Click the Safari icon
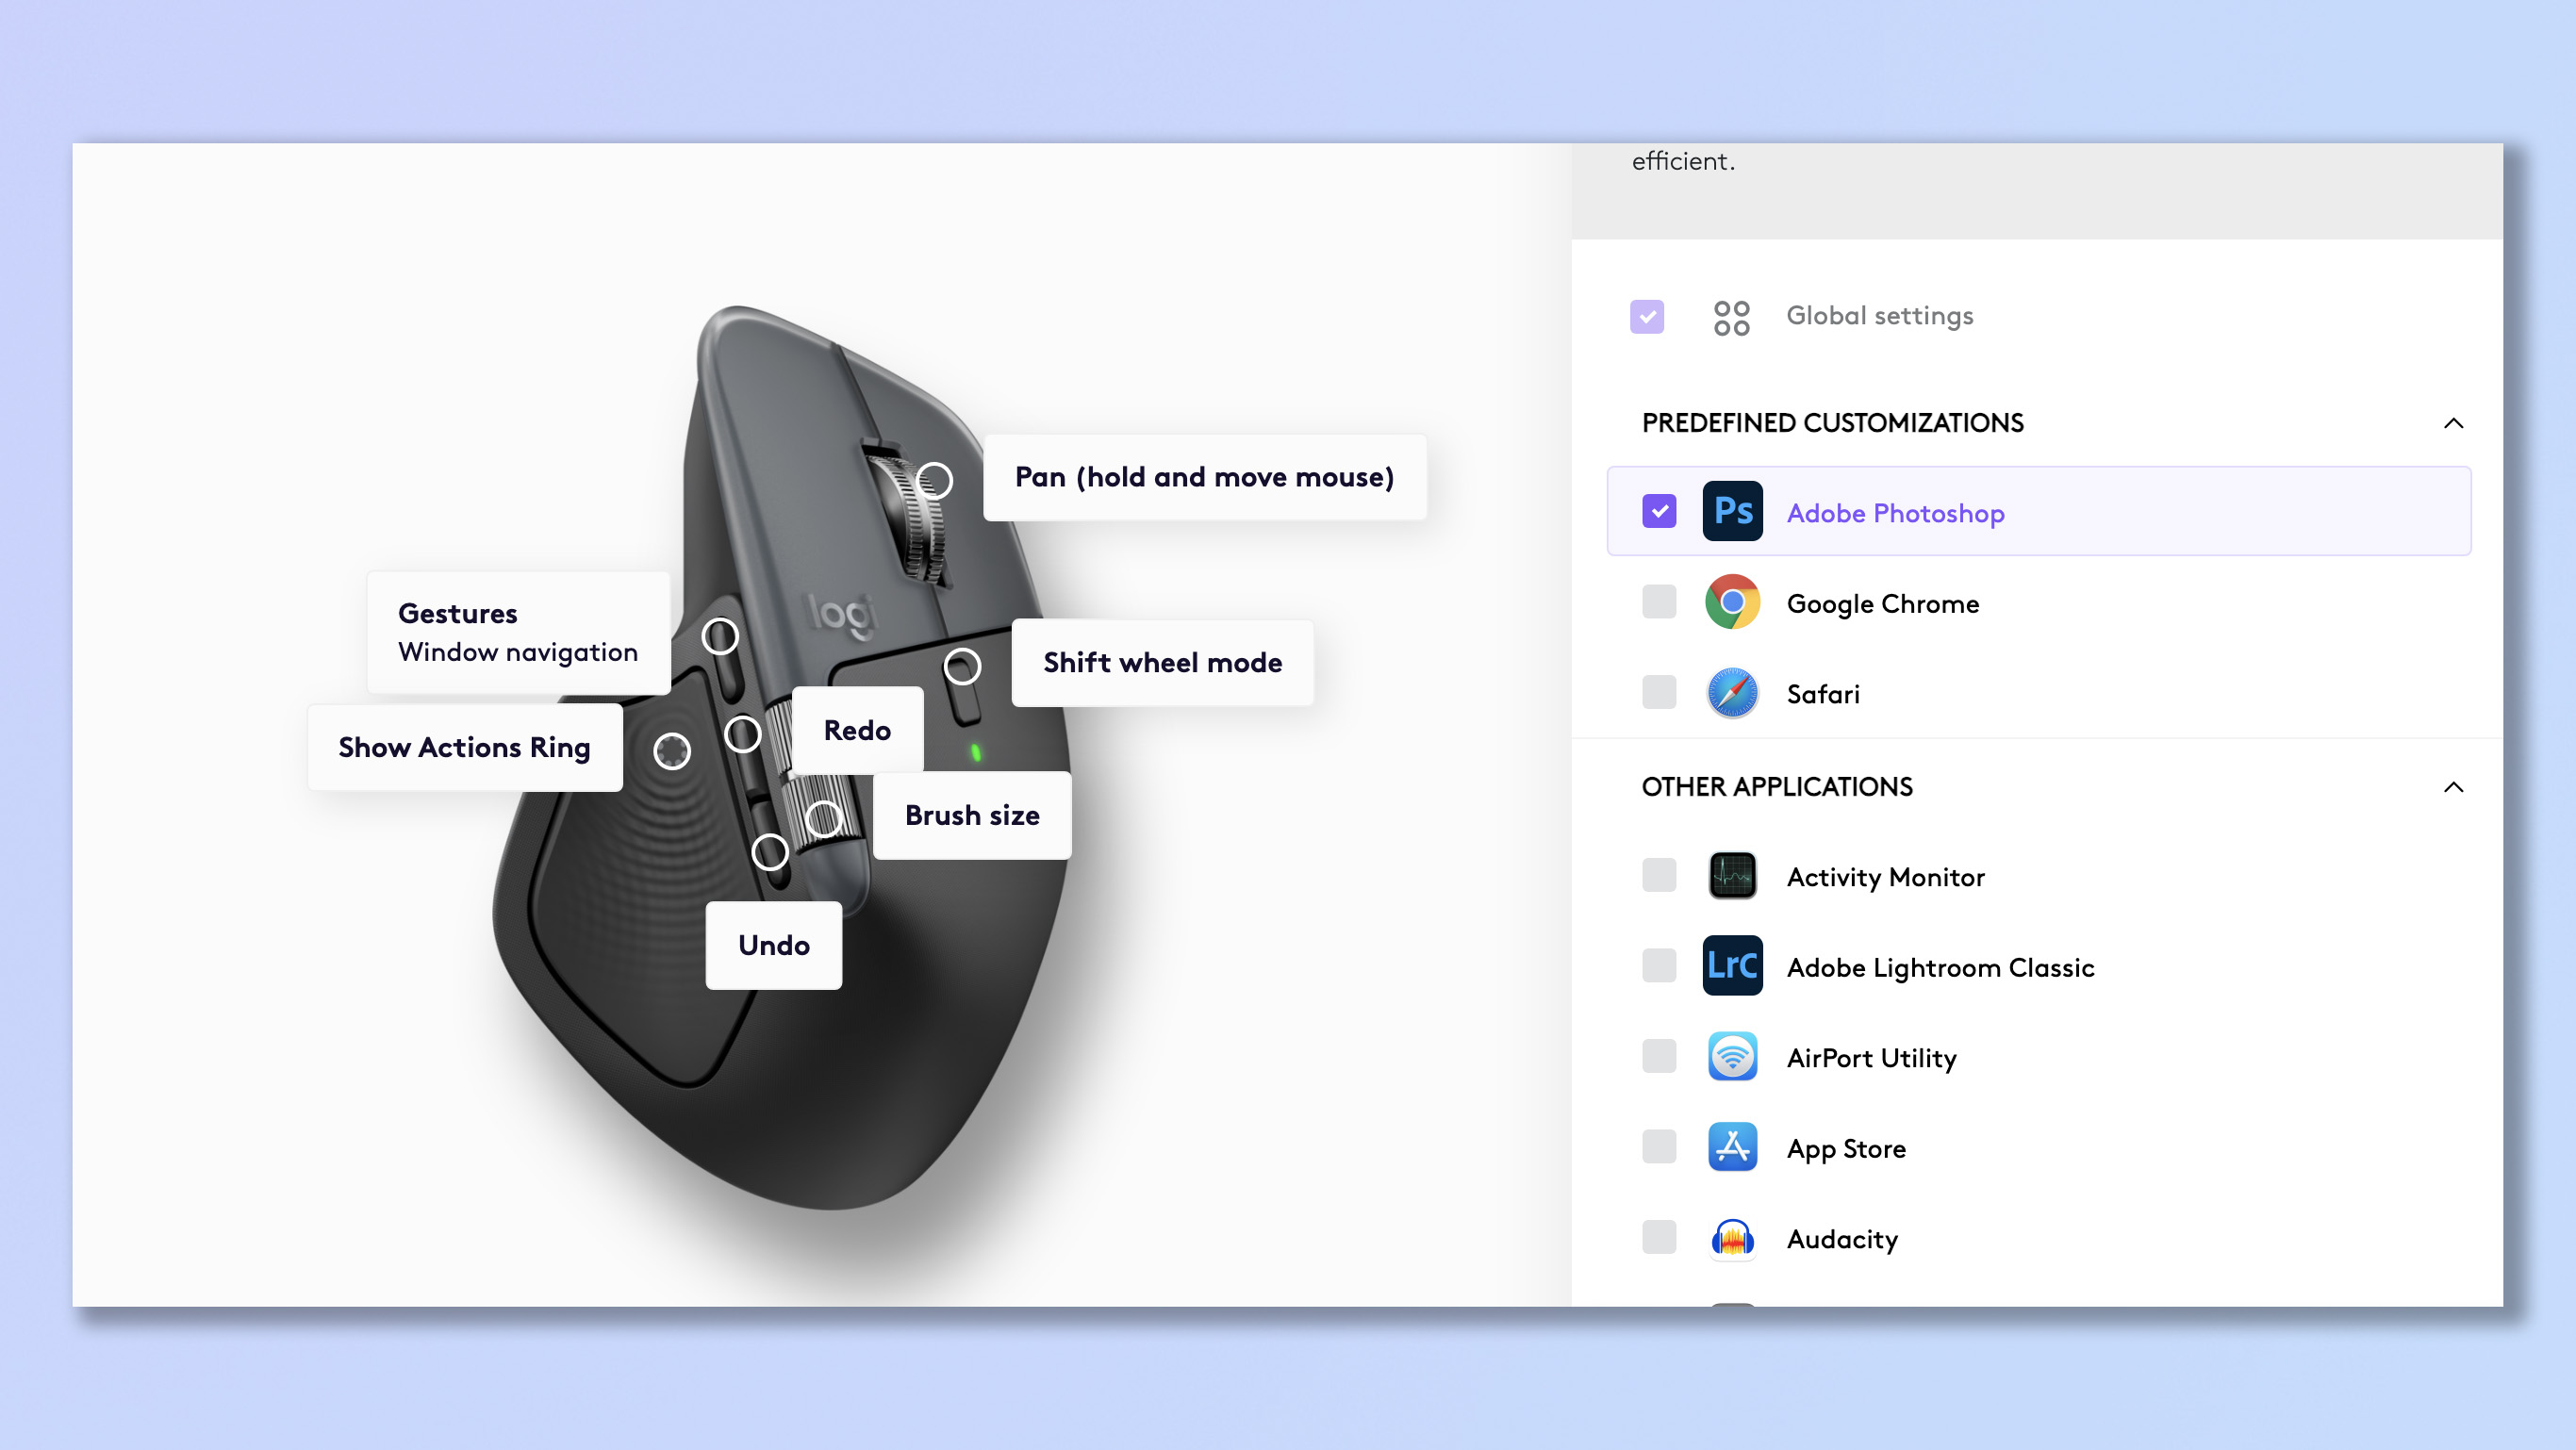Viewport: 2576px width, 1450px height. [1733, 693]
